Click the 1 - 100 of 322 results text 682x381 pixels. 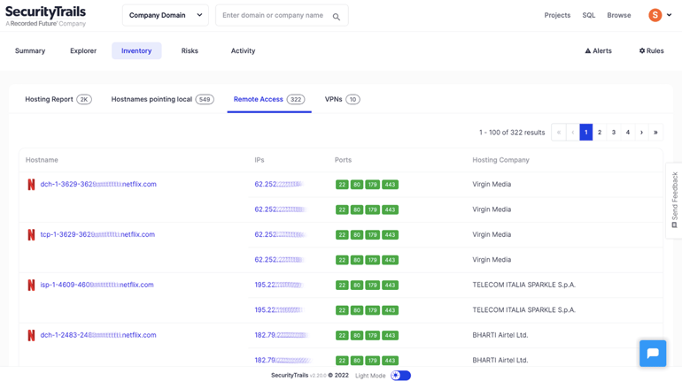tap(512, 133)
